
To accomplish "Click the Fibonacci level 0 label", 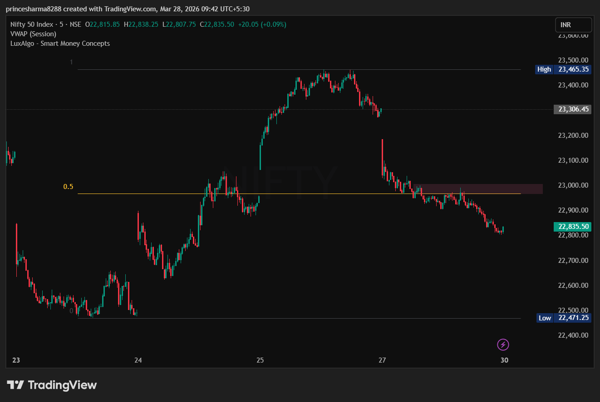I will tap(71, 311).
